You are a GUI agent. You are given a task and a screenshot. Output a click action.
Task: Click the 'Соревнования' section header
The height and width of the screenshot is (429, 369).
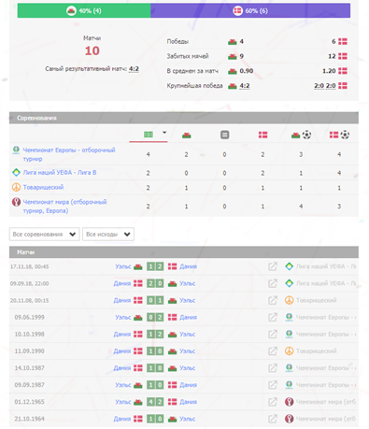coord(184,118)
